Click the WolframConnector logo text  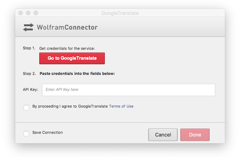tap(67, 28)
